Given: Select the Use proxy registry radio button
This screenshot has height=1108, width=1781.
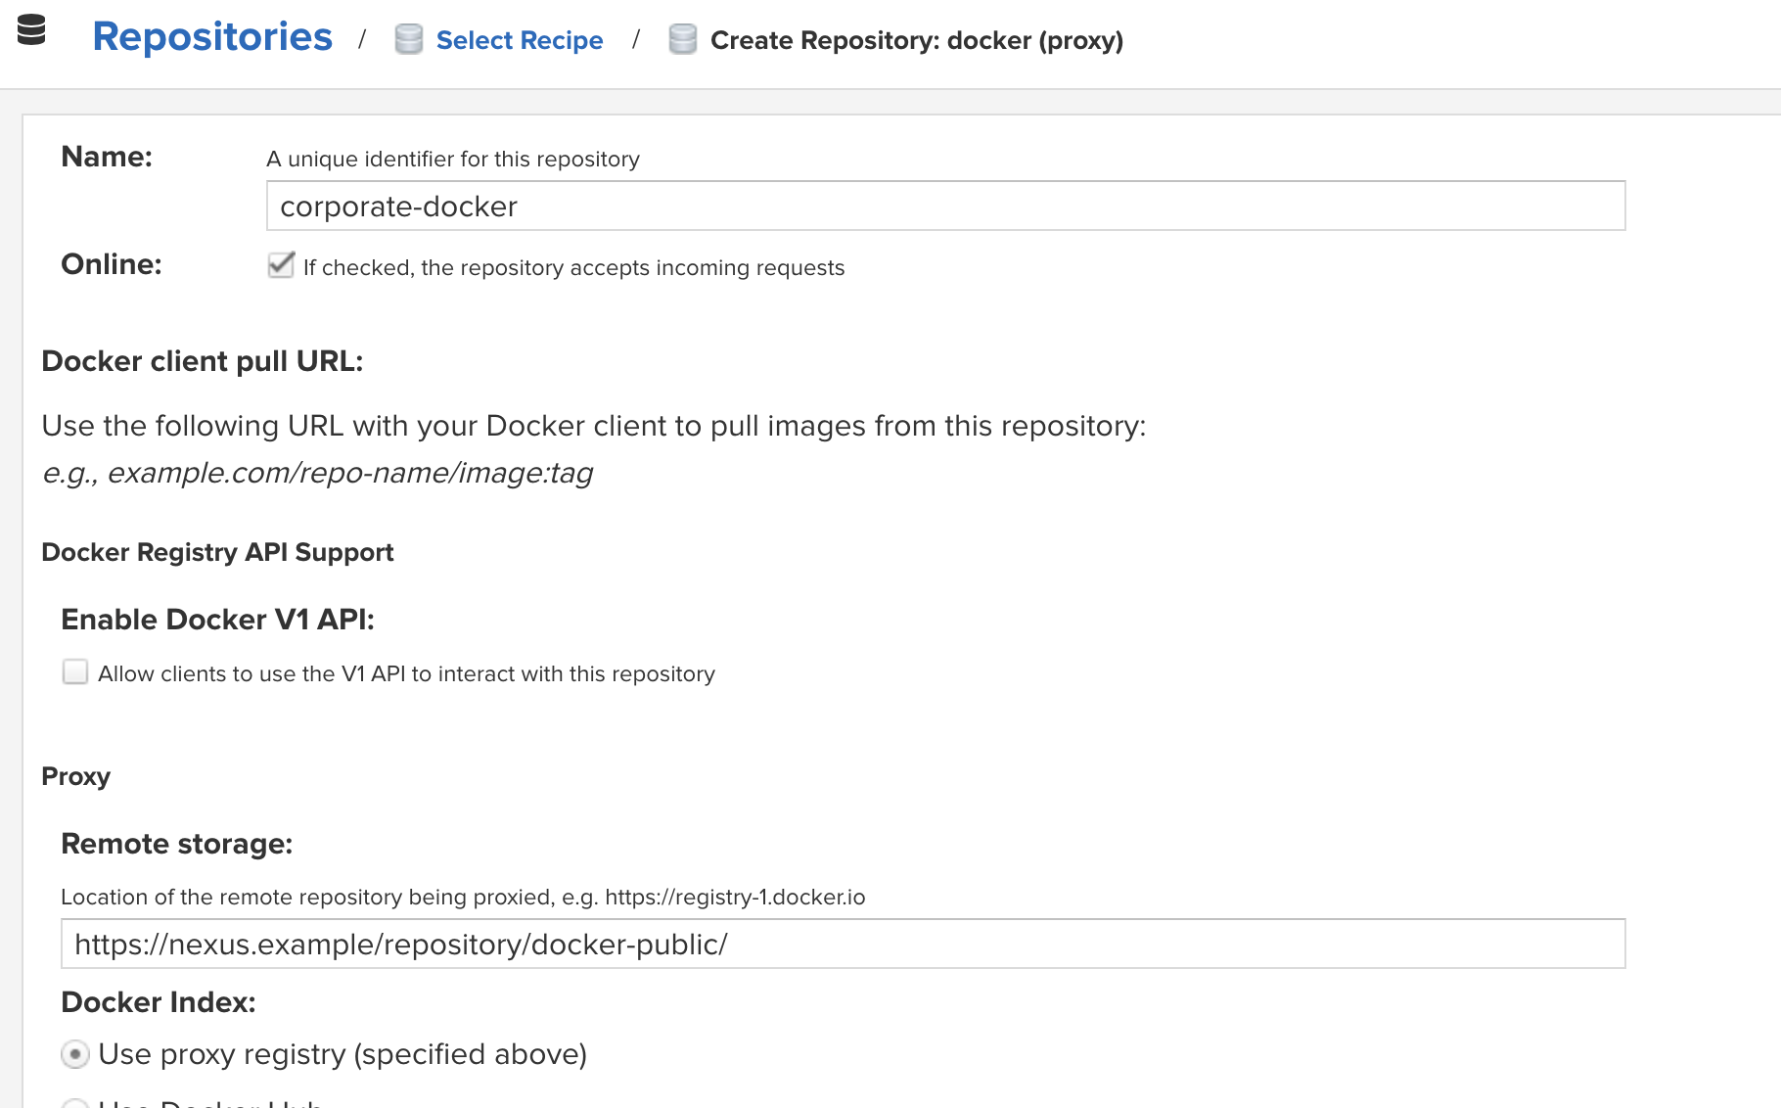Looking at the screenshot, I should pos(75,1054).
